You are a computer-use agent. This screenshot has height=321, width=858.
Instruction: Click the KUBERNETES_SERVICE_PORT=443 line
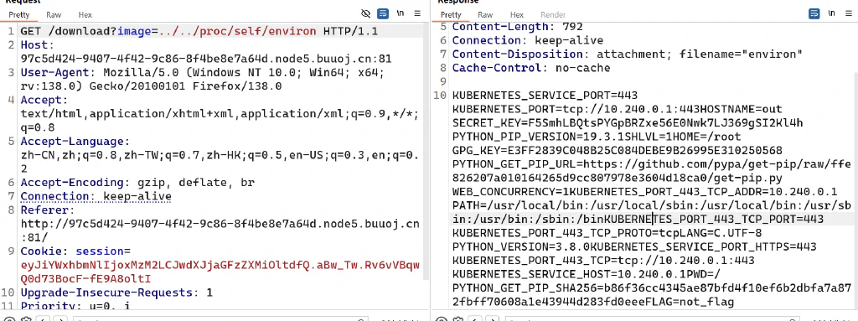[545, 96]
